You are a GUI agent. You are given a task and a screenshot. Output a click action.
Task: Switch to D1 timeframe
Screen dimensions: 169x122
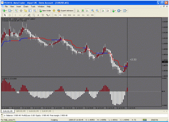83,15
